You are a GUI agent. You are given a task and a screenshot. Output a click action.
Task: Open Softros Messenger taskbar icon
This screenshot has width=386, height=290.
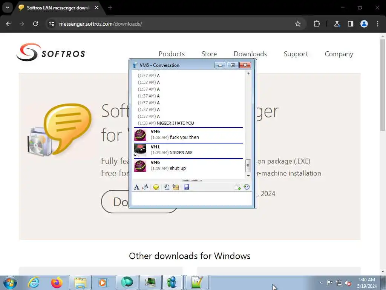(172, 282)
